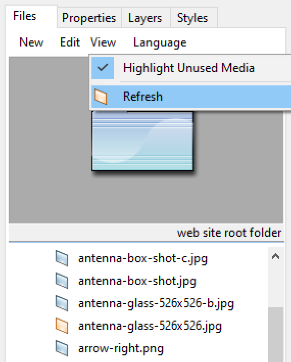
Task: Collapse the open View menu
Action: point(103,42)
